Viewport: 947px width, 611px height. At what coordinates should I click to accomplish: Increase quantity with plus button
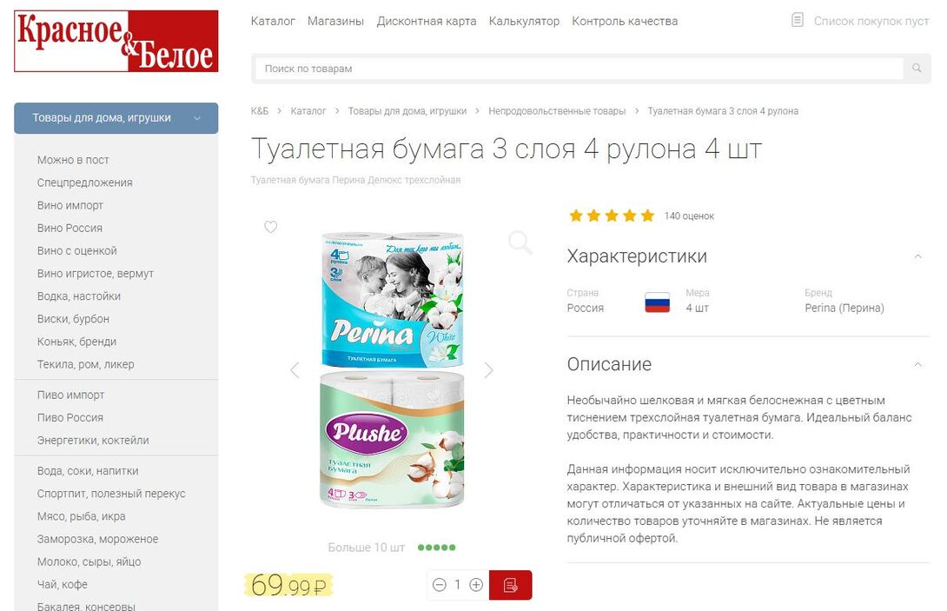(476, 585)
